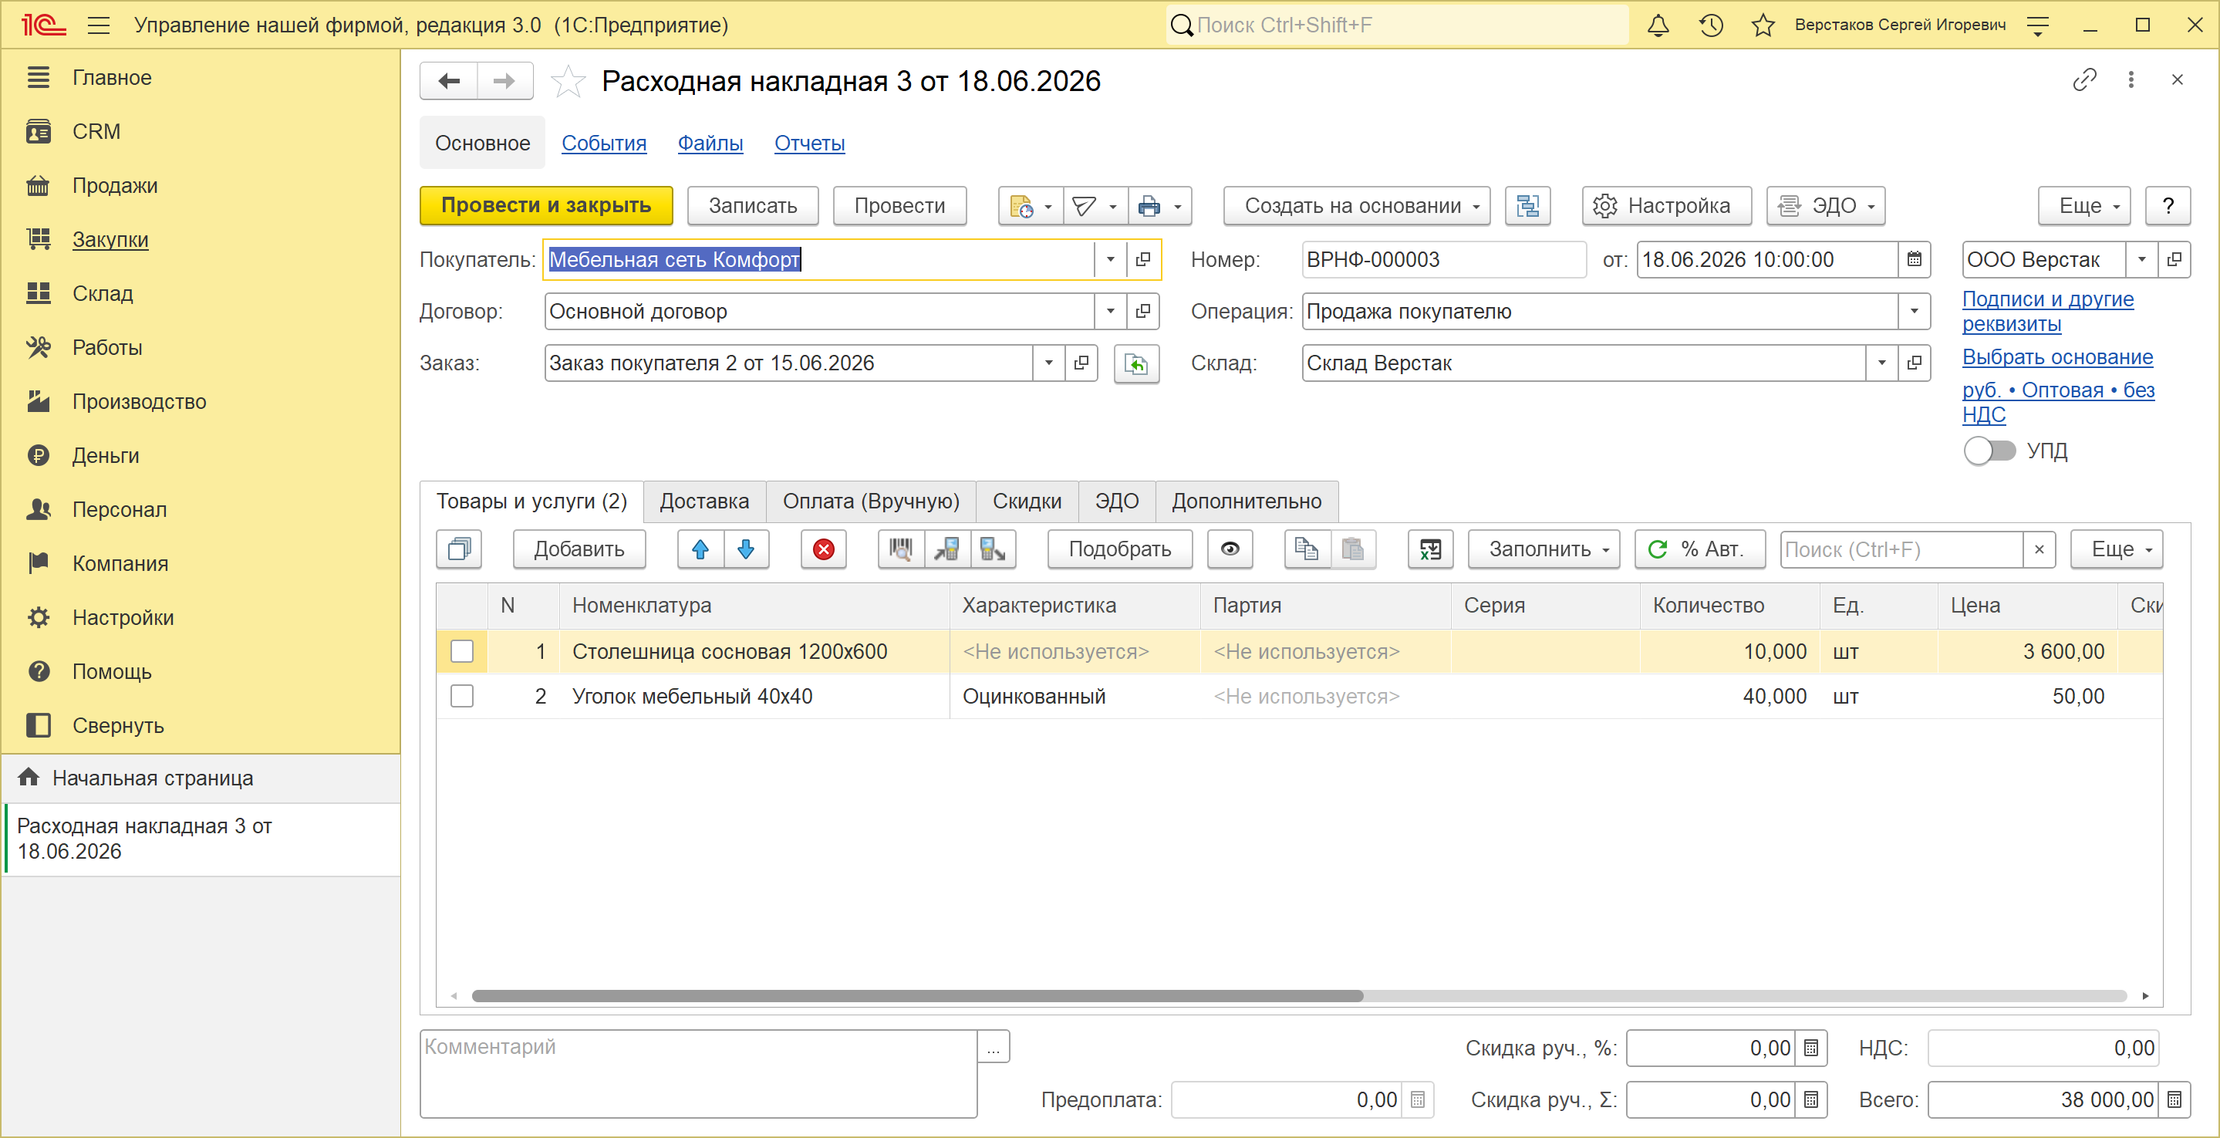Screen dimensions: 2220x1138
Task: Open calendar picker for document date
Action: coord(1913,259)
